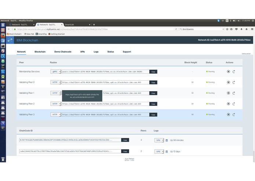Open logs icon for Up 12 days chaincode
The height and width of the screenshot is (181, 255).
point(167,152)
